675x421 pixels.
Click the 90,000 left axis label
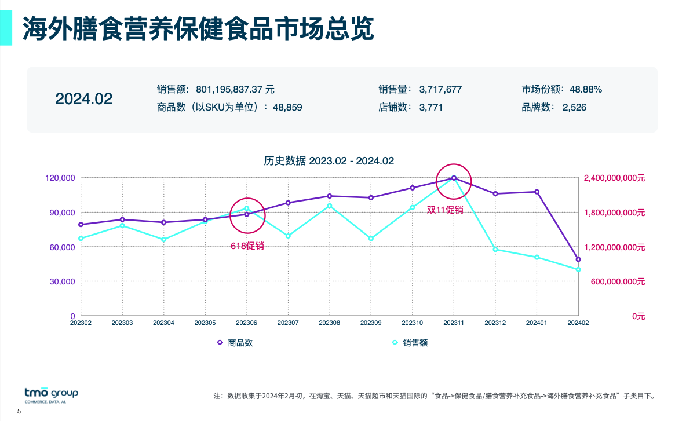62,213
